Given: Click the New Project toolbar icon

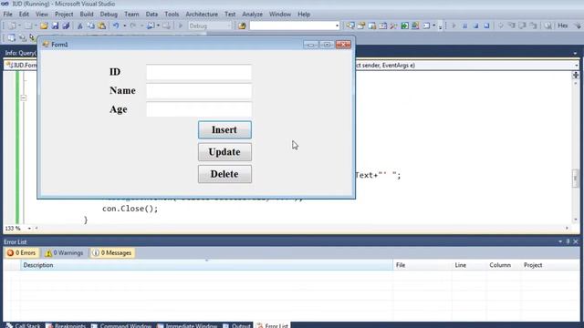Looking at the screenshot, I should [x=12, y=26].
